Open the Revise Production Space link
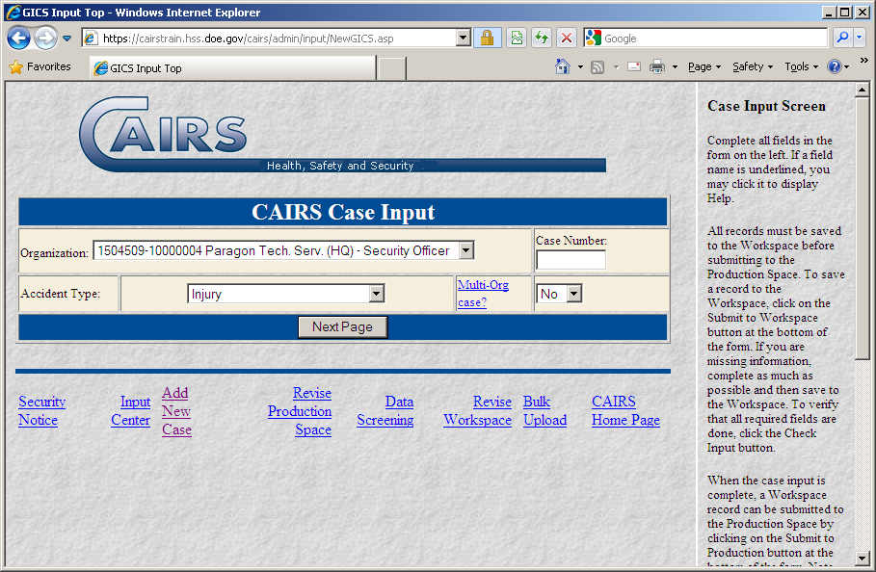 point(300,411)
